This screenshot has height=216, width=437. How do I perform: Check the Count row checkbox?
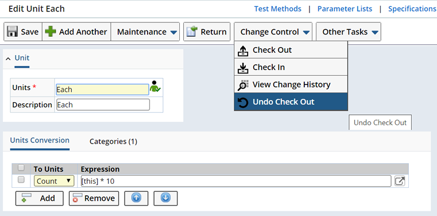pos(21,179)
